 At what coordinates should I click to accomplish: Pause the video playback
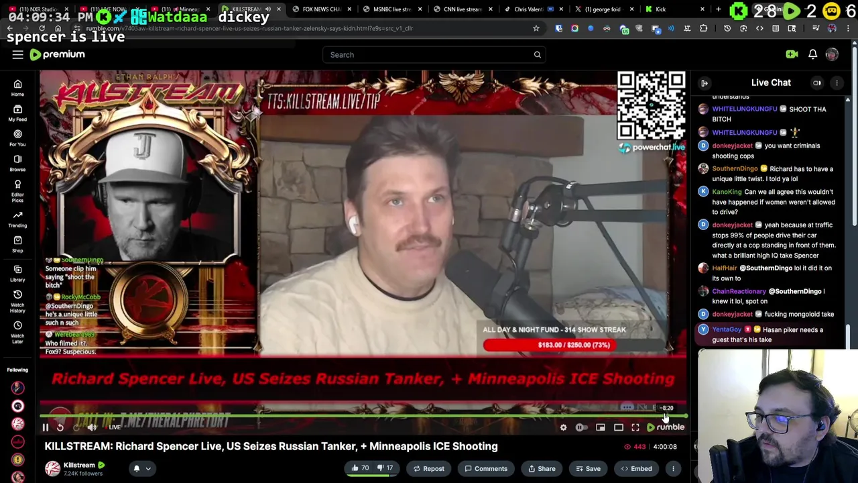(46, 427)
